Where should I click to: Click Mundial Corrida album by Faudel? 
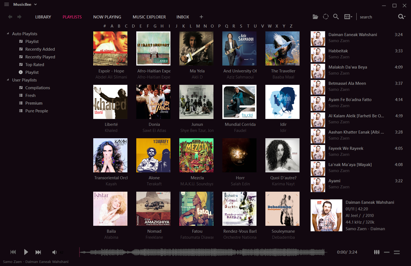pyautogui.click(x=239, y=102)
